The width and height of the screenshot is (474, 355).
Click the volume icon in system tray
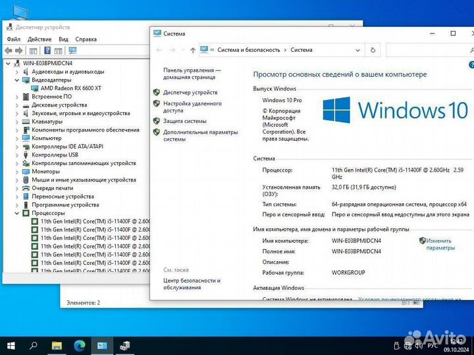click(419, 346)
